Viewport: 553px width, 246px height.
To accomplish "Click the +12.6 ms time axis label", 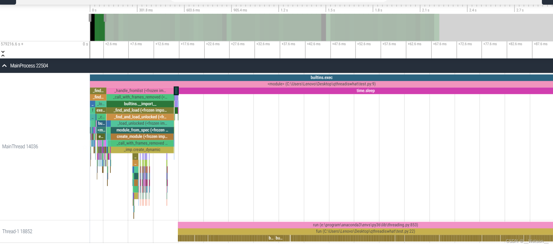I will [x=162, y=44].
